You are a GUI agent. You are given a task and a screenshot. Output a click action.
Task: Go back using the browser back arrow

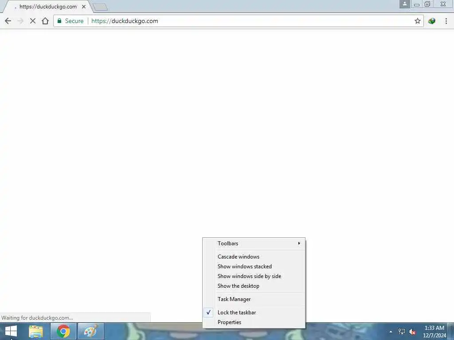[8, 21]
